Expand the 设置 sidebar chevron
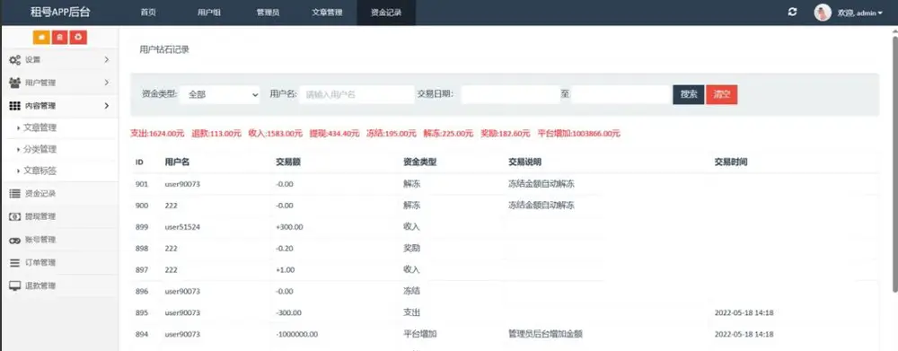898x351 pixels. [107, 59]
